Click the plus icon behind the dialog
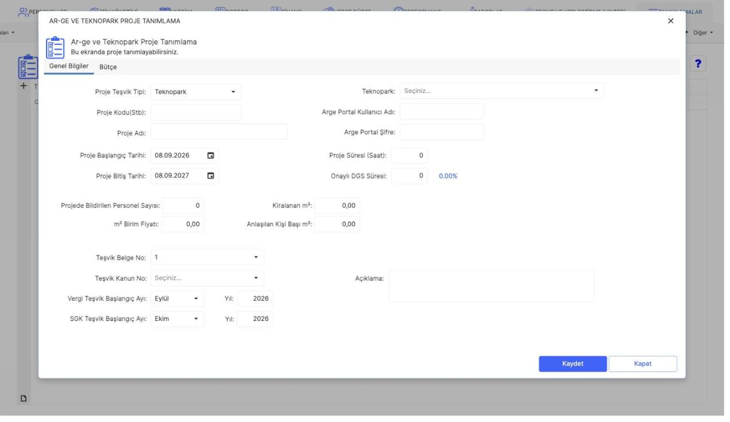This screenshot has height=422, width=730. click(24, 86)
